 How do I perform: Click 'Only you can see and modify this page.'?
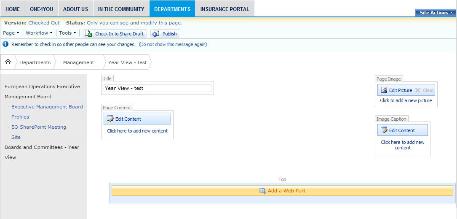tap(134, 23)
